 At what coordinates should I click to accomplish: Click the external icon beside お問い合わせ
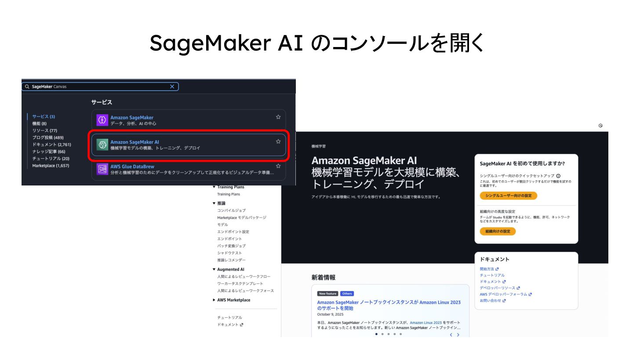click(x=504, y=301)
